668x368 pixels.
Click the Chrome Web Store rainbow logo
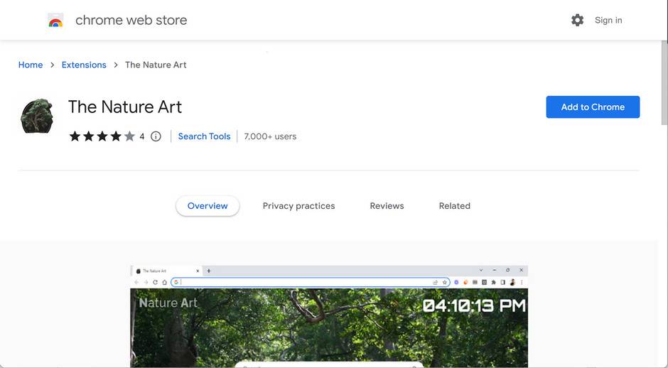point(55,21)
